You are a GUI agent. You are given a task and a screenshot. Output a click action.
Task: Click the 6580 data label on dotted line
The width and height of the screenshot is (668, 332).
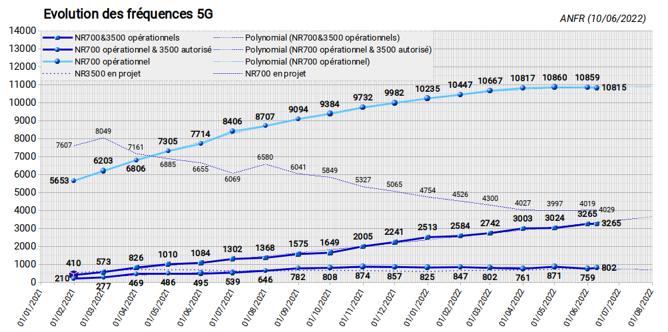(x=265, y=158)
